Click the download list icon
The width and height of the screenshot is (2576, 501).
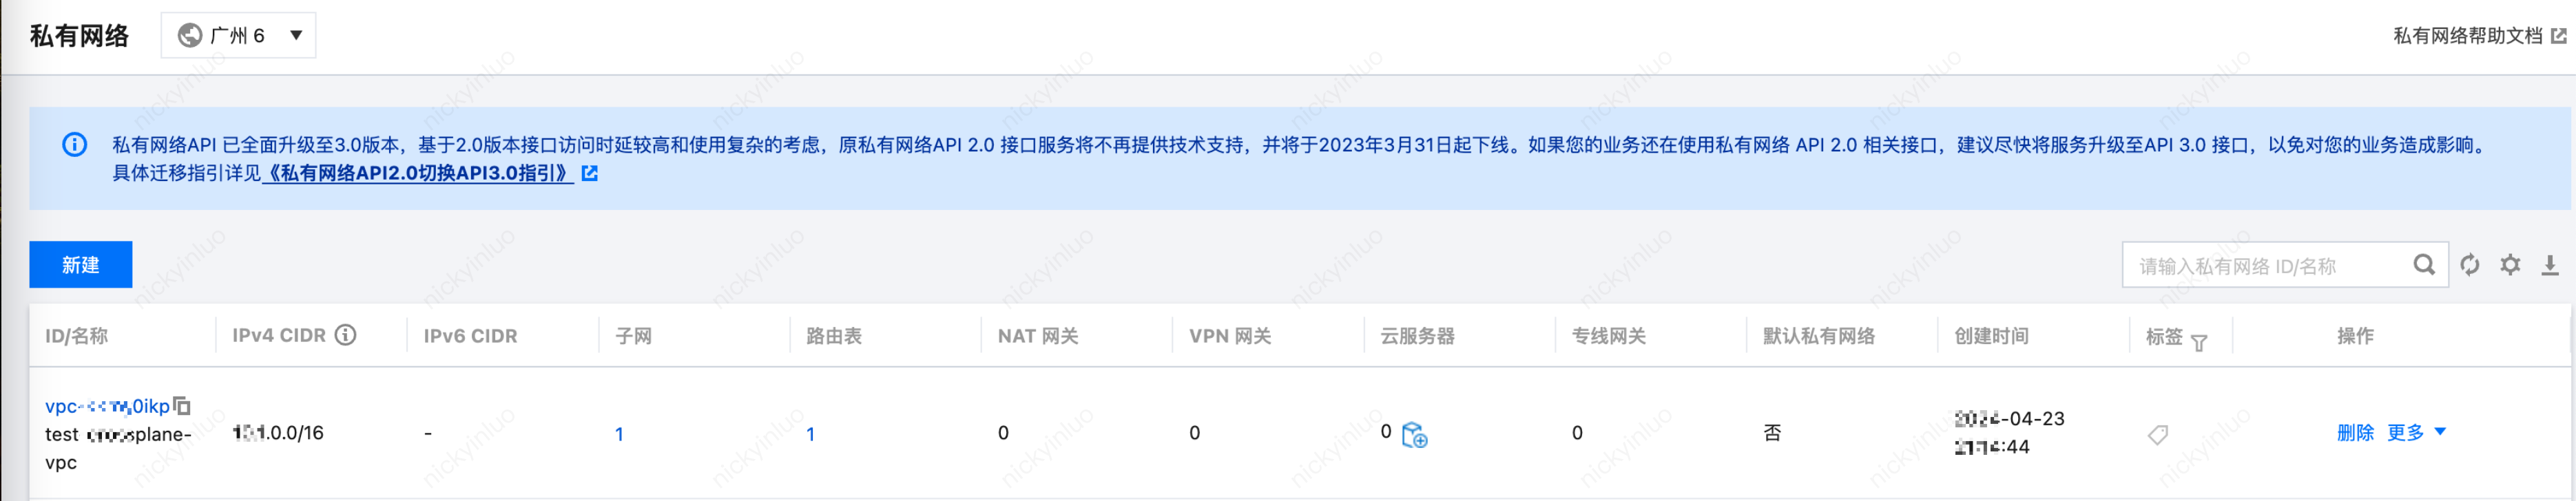click(x=2550, y=265)
